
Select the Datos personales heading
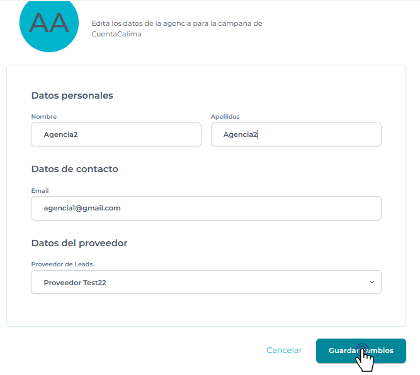(x=72, y=95)
